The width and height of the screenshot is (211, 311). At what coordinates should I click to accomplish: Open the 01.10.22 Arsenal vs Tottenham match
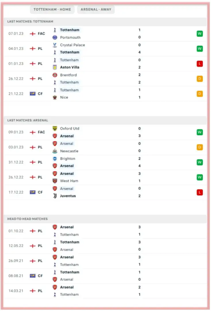click(x=98, y=231)
